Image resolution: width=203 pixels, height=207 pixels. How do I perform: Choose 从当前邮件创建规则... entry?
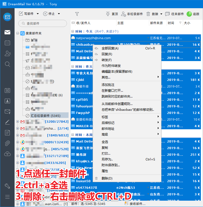[x=127, y=104]
